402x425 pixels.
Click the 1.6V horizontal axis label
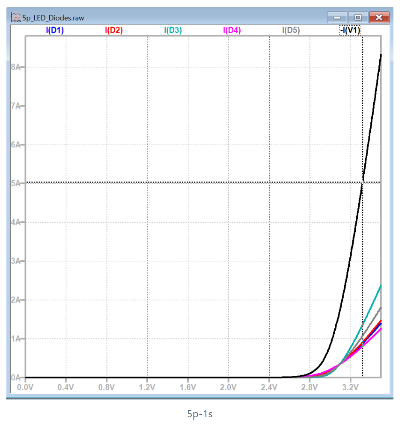(x=188, y=387)
